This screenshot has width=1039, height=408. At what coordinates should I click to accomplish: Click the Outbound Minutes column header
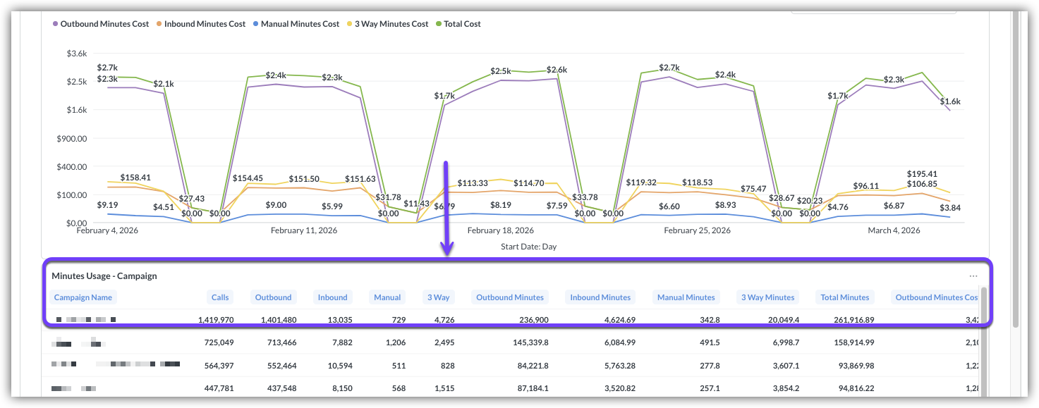pyautogui.click(x=510, y=297)
